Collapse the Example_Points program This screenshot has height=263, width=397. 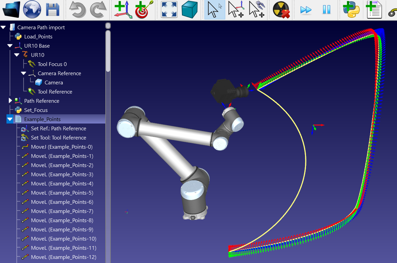(10, 119)
